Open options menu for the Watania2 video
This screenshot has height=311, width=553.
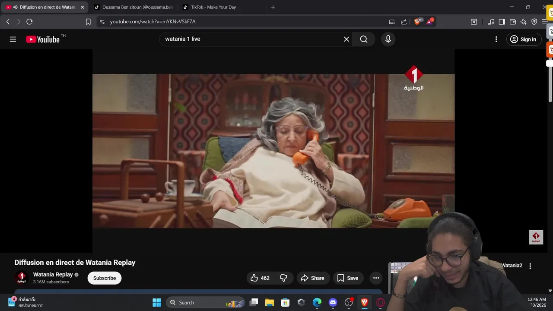pyautogui.click(x=530, y=266)
